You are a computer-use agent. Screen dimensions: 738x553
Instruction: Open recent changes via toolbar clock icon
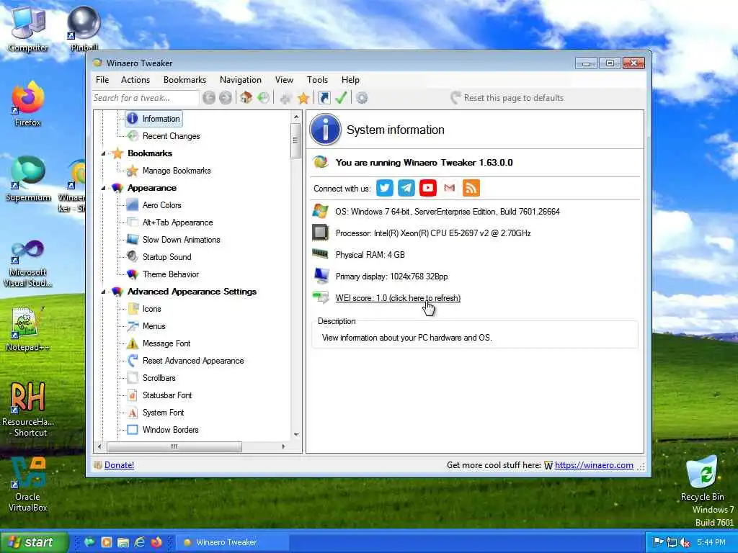click(264, 98)
